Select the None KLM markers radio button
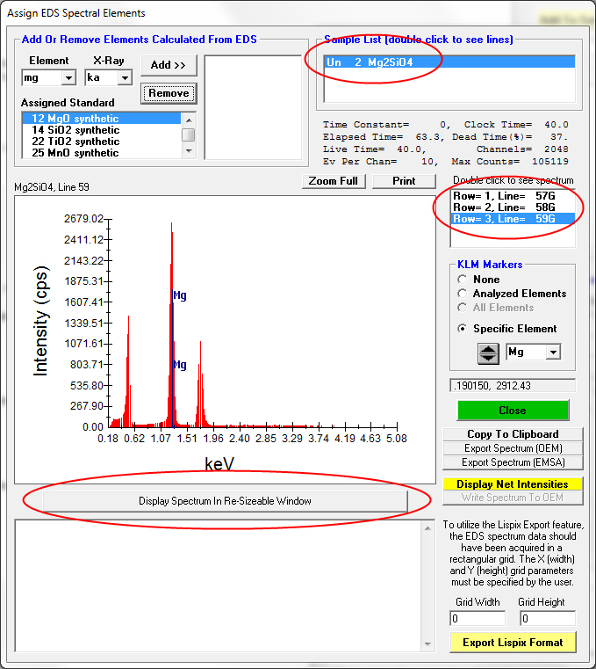 (463, 280)
